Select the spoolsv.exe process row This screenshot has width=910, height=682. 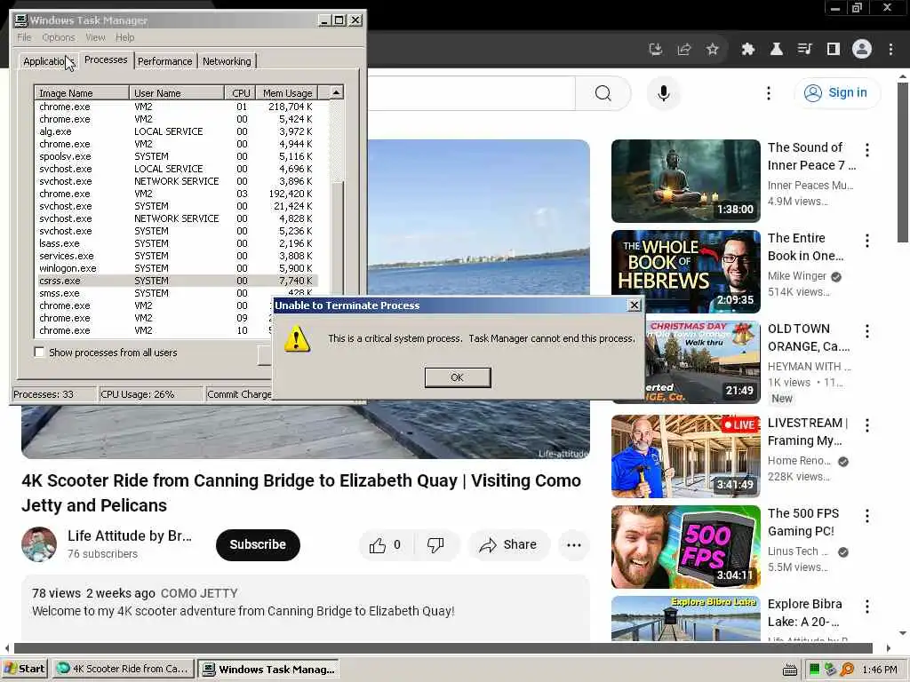177,156
